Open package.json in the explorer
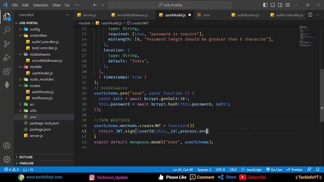Screen dimensions: 324x182 [x=40, y=129]
